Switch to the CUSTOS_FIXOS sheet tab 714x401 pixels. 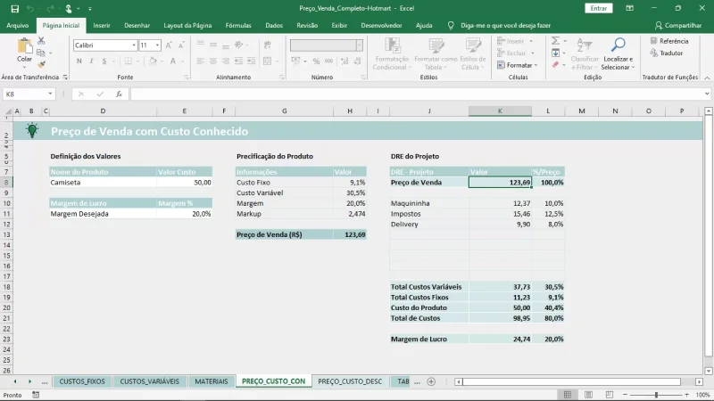(82, 381)
